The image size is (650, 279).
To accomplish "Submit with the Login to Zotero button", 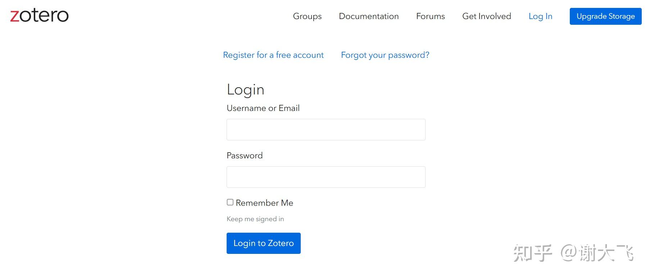I will point(263,243).
